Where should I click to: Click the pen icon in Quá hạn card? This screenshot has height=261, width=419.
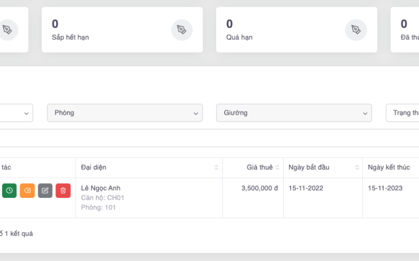pos(356,30)
